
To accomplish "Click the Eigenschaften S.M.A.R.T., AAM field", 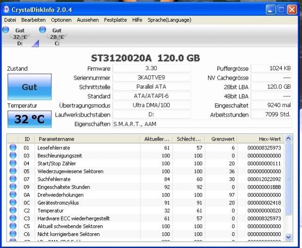I will [202, 124].
